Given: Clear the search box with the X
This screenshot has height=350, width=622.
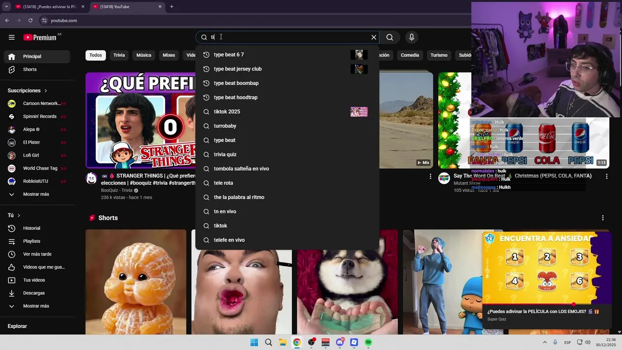Looking at the screenshot, I should 374,37.
